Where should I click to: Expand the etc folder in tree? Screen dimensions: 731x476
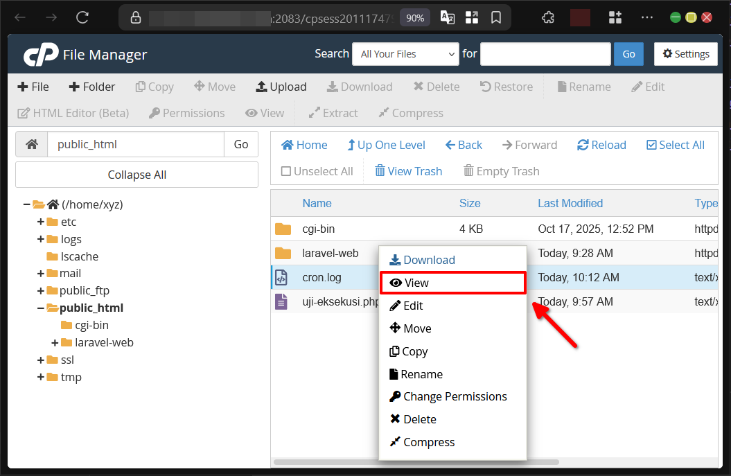coord(41,222)
